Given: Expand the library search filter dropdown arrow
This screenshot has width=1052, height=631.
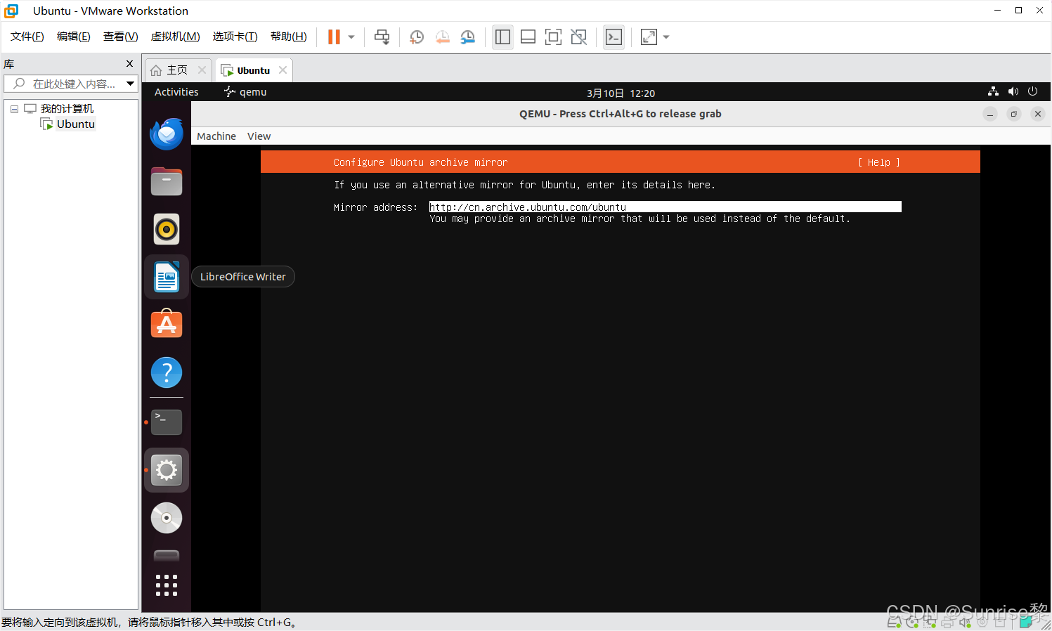Looking at the screenshot, I should [130, 84].
